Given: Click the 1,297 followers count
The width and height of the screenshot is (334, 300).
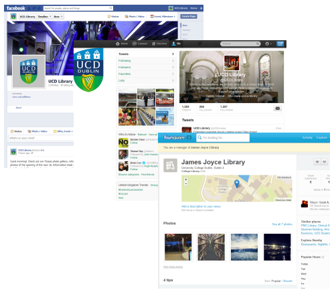Looking at the screenshot, I should [226, 108].
